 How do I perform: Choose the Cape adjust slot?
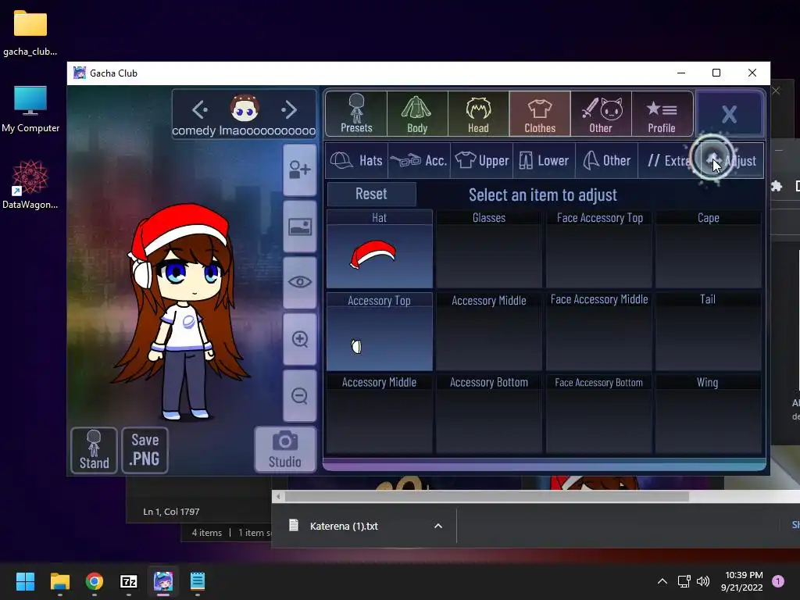(708, 249)
